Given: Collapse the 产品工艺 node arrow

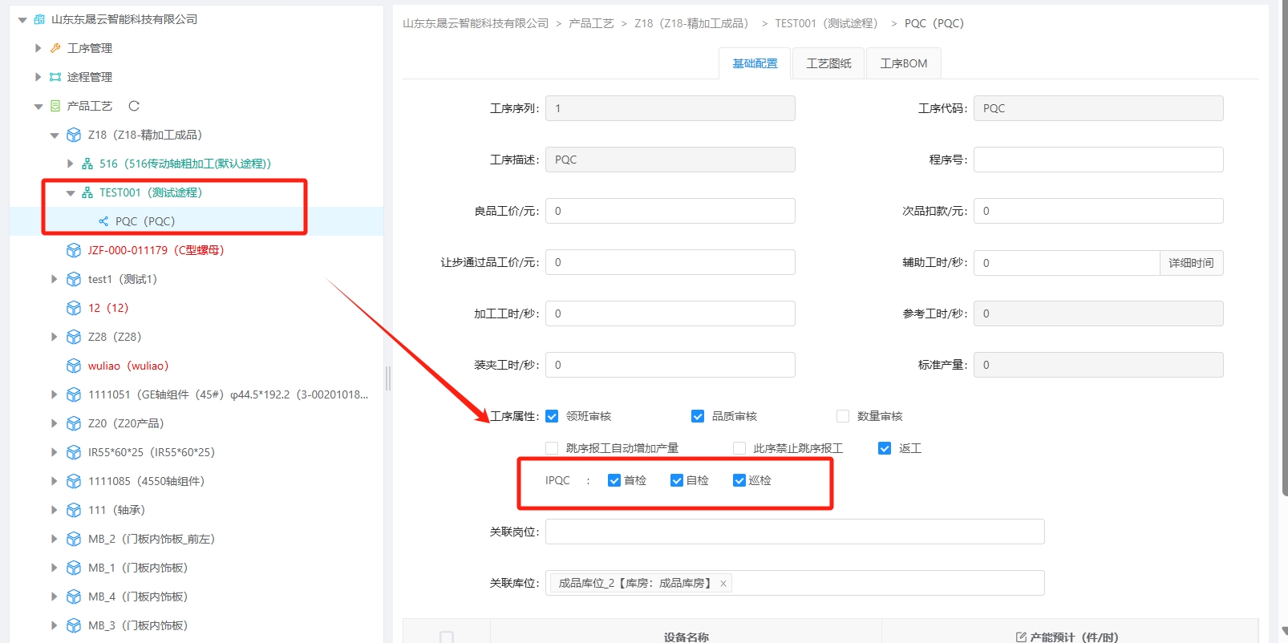Looking at the screenshot, I should [38, 106].
